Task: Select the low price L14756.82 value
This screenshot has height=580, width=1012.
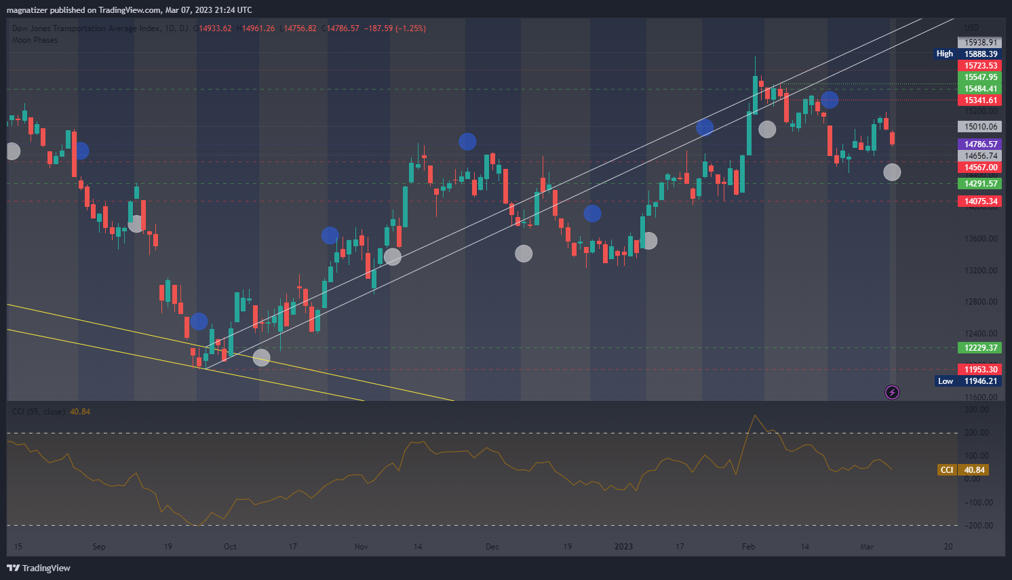Action: 298,28
